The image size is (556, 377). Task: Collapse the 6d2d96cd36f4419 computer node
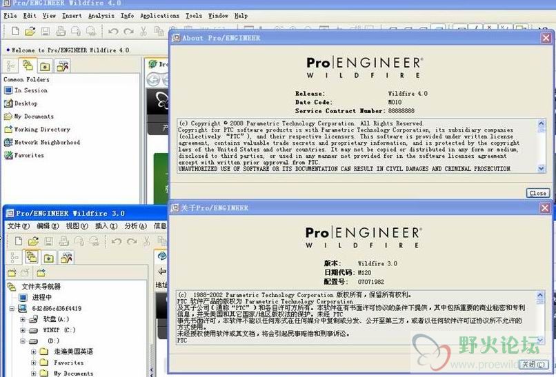[12, 309]
